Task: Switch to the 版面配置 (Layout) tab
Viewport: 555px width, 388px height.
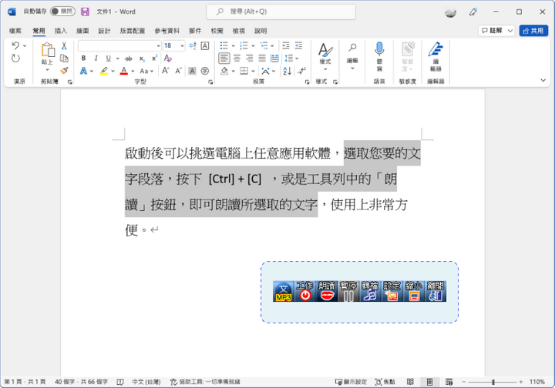Action: click(x=133, y=31)
